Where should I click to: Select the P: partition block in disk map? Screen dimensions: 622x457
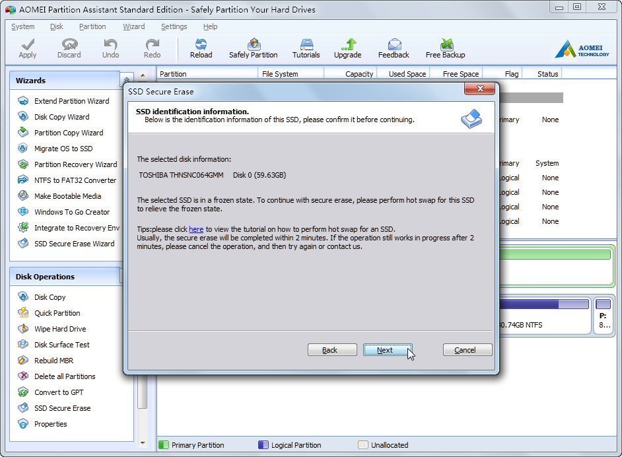click(x=604, y=316)
